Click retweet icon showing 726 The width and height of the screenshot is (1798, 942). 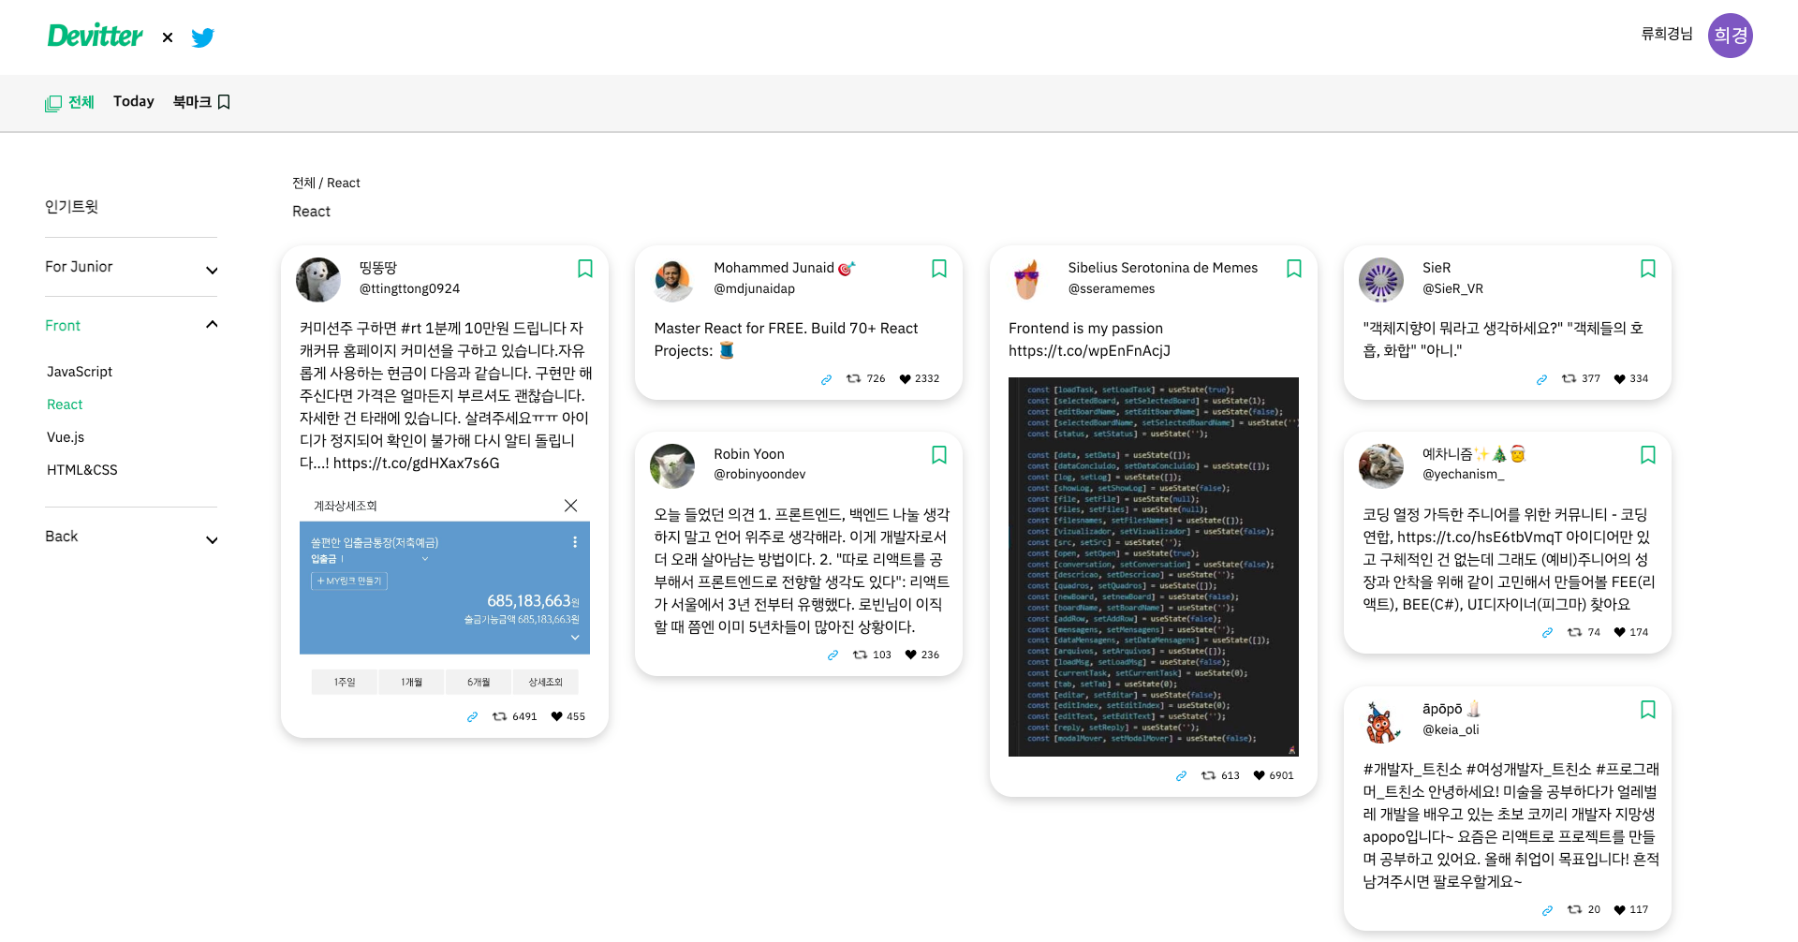853,378
